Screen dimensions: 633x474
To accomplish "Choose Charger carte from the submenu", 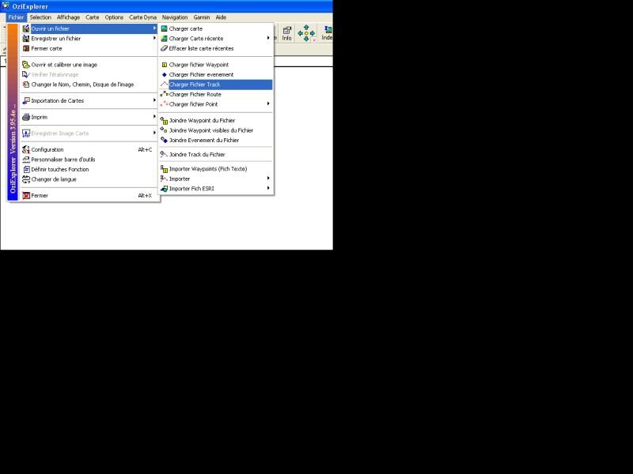I will [x=216, y=28].
